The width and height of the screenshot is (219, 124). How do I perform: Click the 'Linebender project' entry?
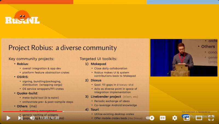[x=106, y=97]
